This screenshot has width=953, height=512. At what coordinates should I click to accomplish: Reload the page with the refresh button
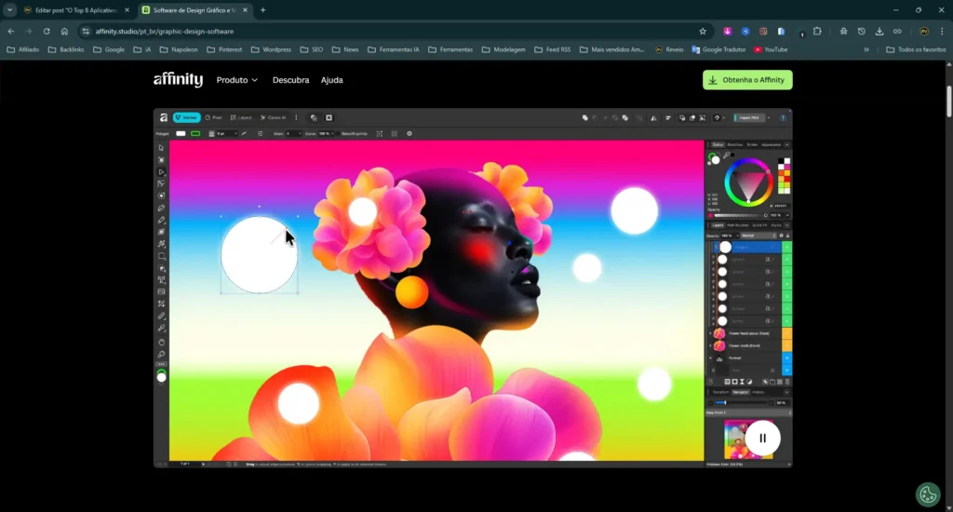(x=47, y=31)
